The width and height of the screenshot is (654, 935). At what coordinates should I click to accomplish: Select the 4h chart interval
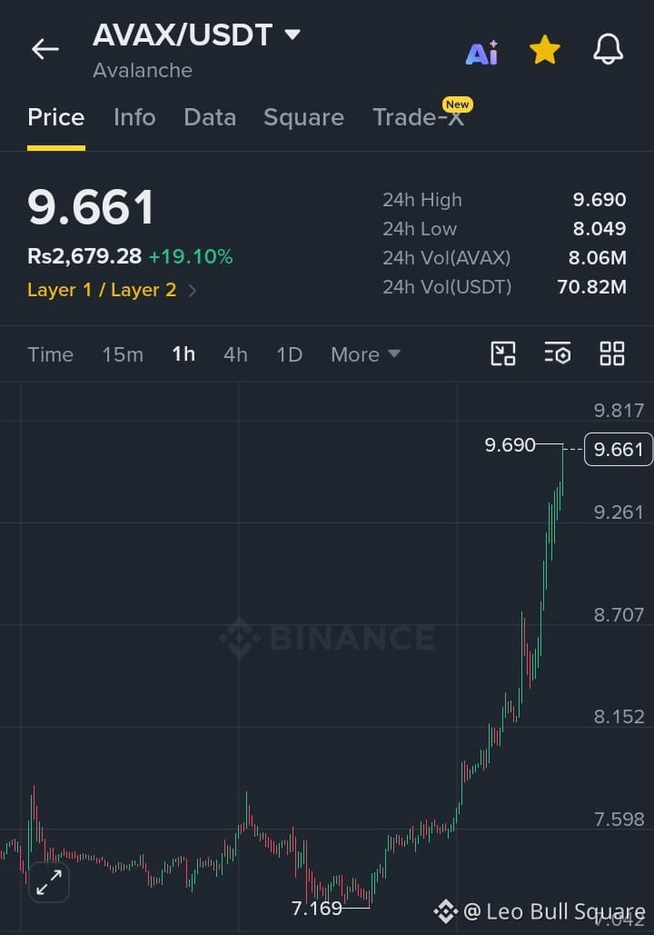coord(235,354)
